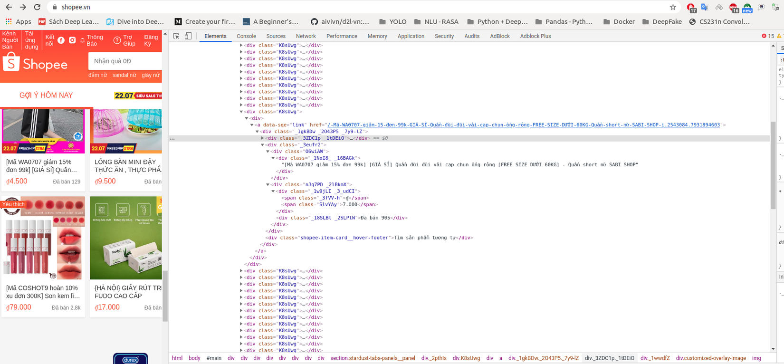Bookmark this page with the star icon
Image resolution: width=784 pixels, height=364 pixels.
673,7
